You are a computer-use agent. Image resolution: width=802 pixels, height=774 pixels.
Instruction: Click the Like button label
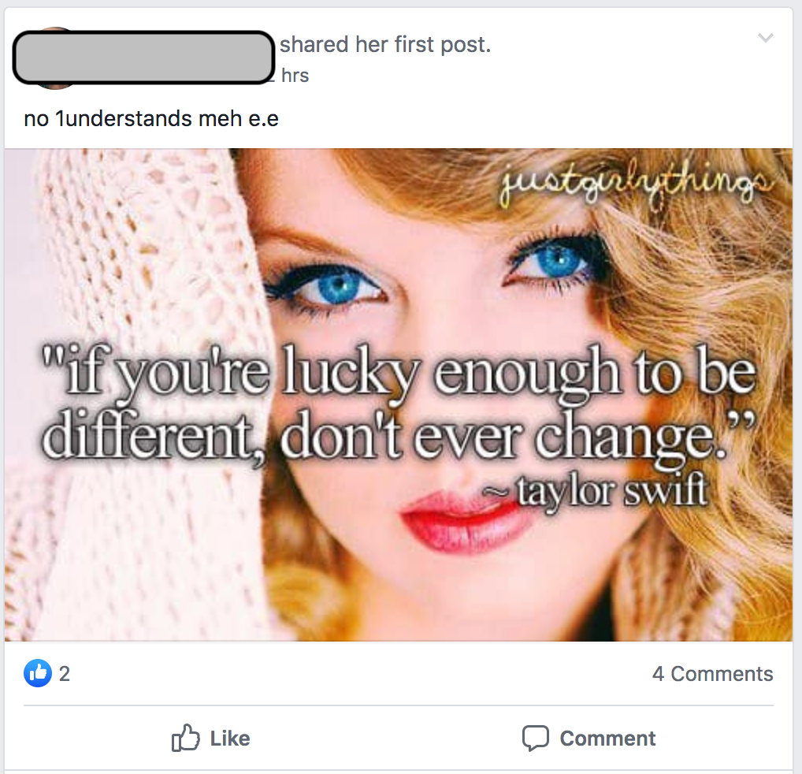pos(230,739)
